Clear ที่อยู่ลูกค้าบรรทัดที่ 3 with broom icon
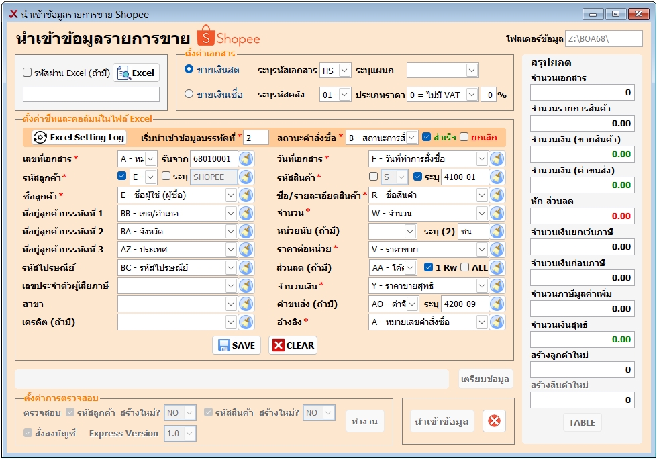 coord(246,250)
